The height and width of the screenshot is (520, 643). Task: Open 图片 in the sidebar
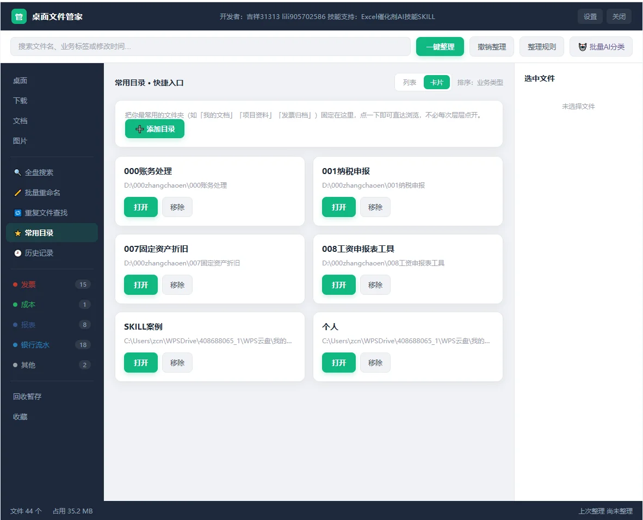pos(52,141)
